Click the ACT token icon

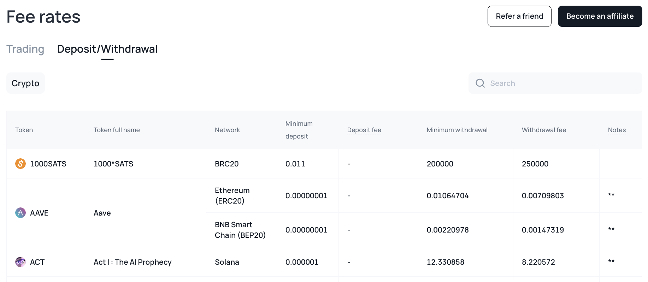[x=20, y=262]
